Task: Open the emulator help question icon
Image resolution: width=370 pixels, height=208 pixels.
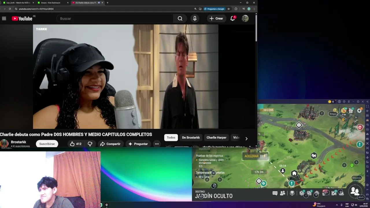Action: click(344, 102)
